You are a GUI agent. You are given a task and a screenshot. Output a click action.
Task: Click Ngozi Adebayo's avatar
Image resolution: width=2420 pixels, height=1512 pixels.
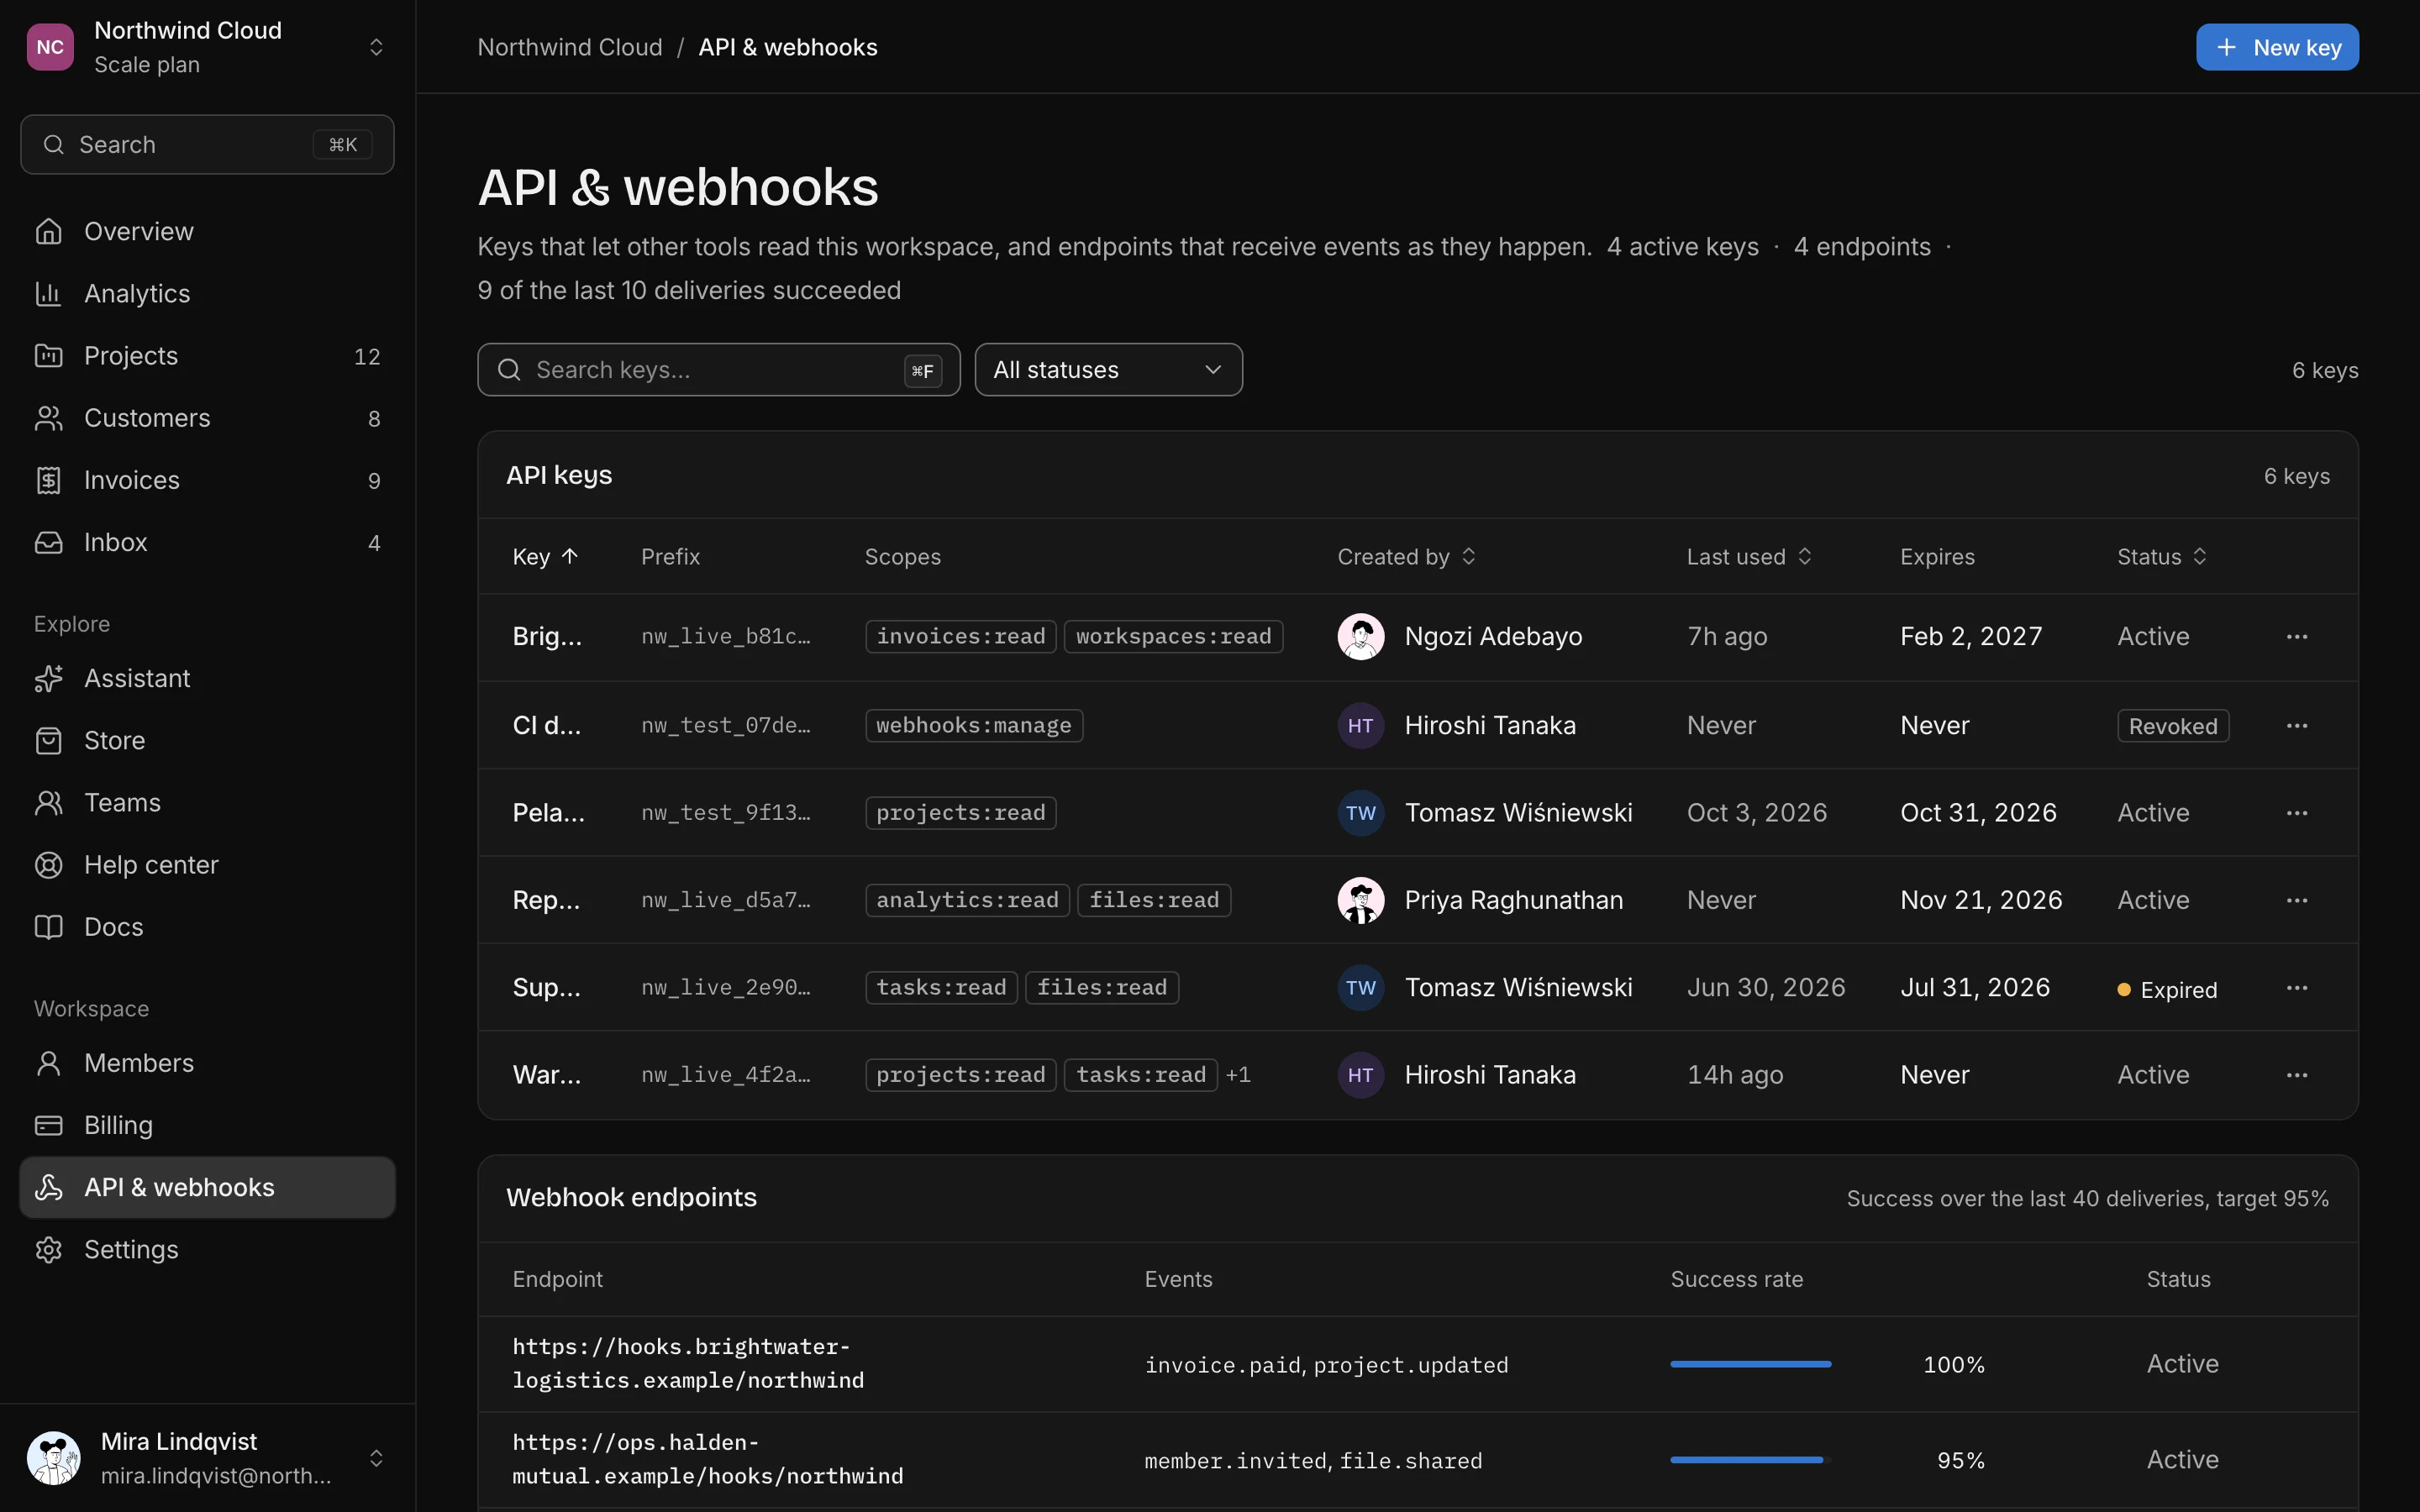coord(1360,637)
